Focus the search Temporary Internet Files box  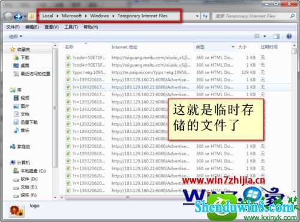pyautogui.click(x=251, y=16)
